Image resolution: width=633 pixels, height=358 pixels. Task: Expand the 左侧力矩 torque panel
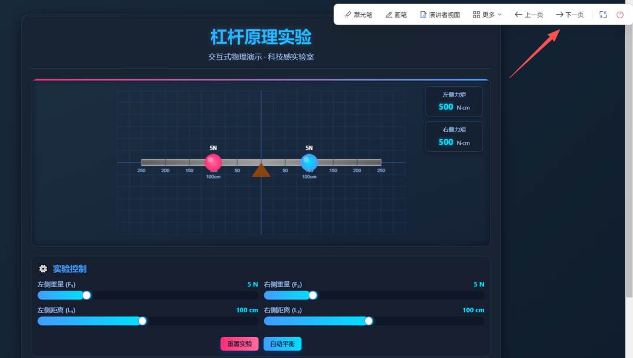(x=454, y=101)
